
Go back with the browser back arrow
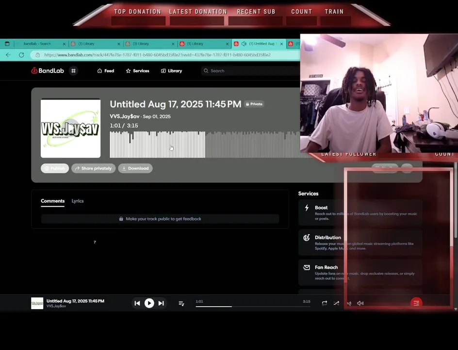(x=8, y=55)
